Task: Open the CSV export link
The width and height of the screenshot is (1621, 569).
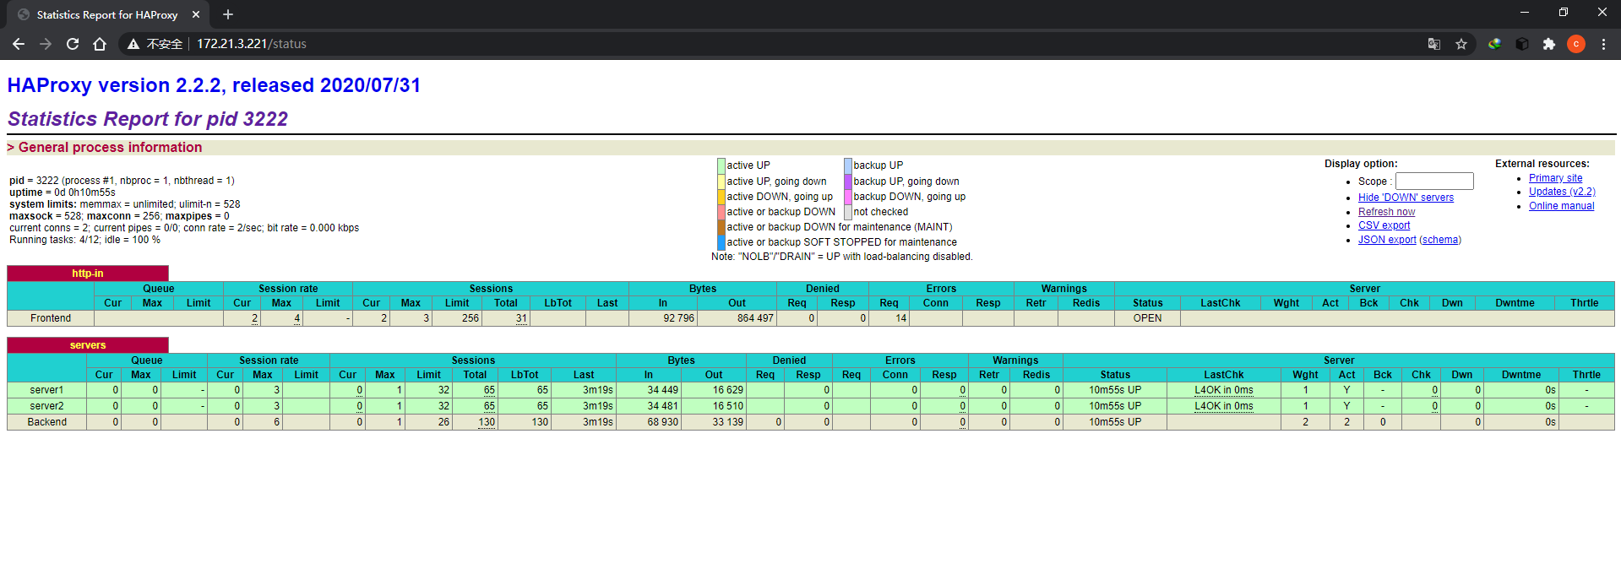Action: [1384, 225]
